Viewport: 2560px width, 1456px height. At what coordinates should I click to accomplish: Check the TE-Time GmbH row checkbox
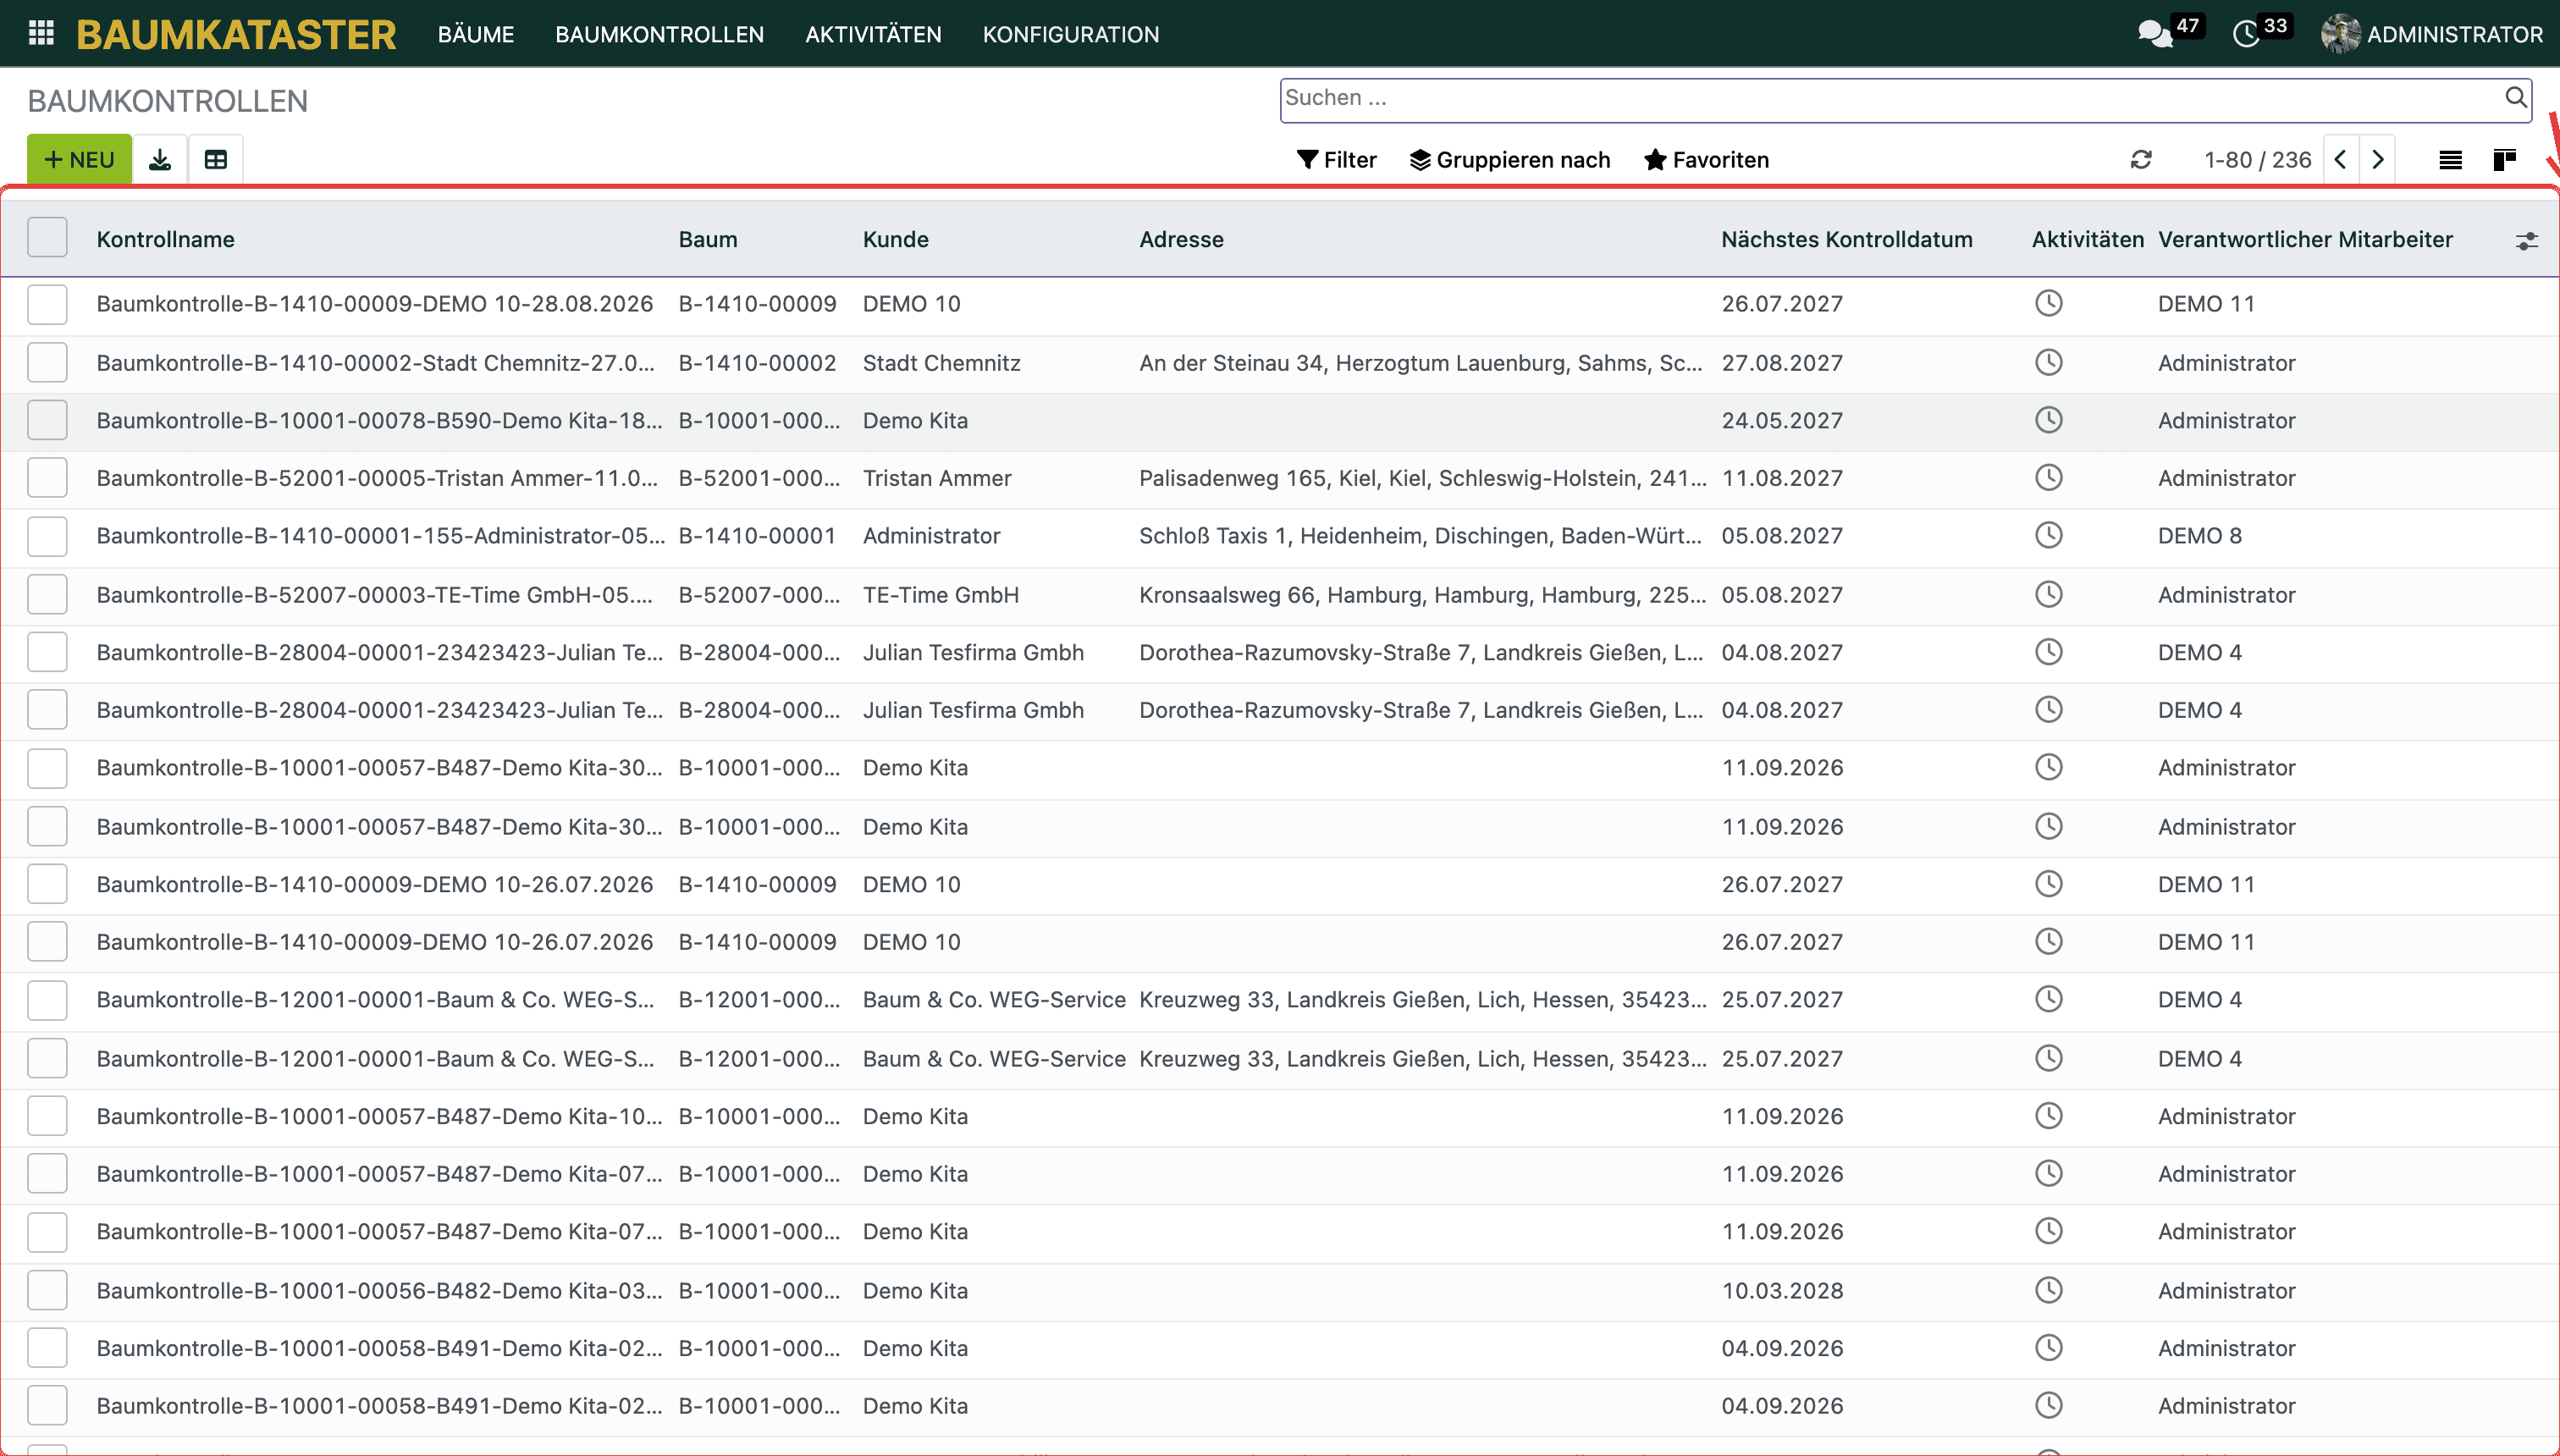(47, 594)
